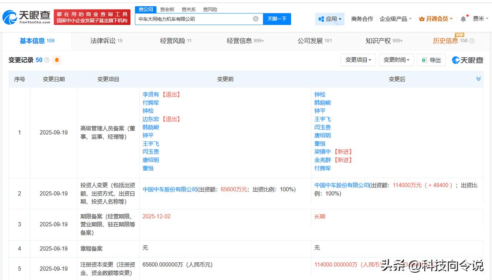492x280 pixels.
Task: Open the 应用 dropdown
Action: pyautogui.click(x=330, y=19)
